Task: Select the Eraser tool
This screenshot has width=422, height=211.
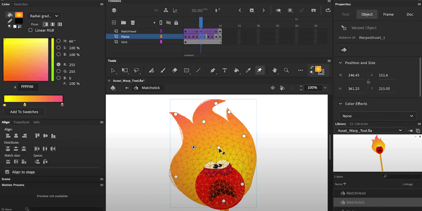Action: point(175,70)
